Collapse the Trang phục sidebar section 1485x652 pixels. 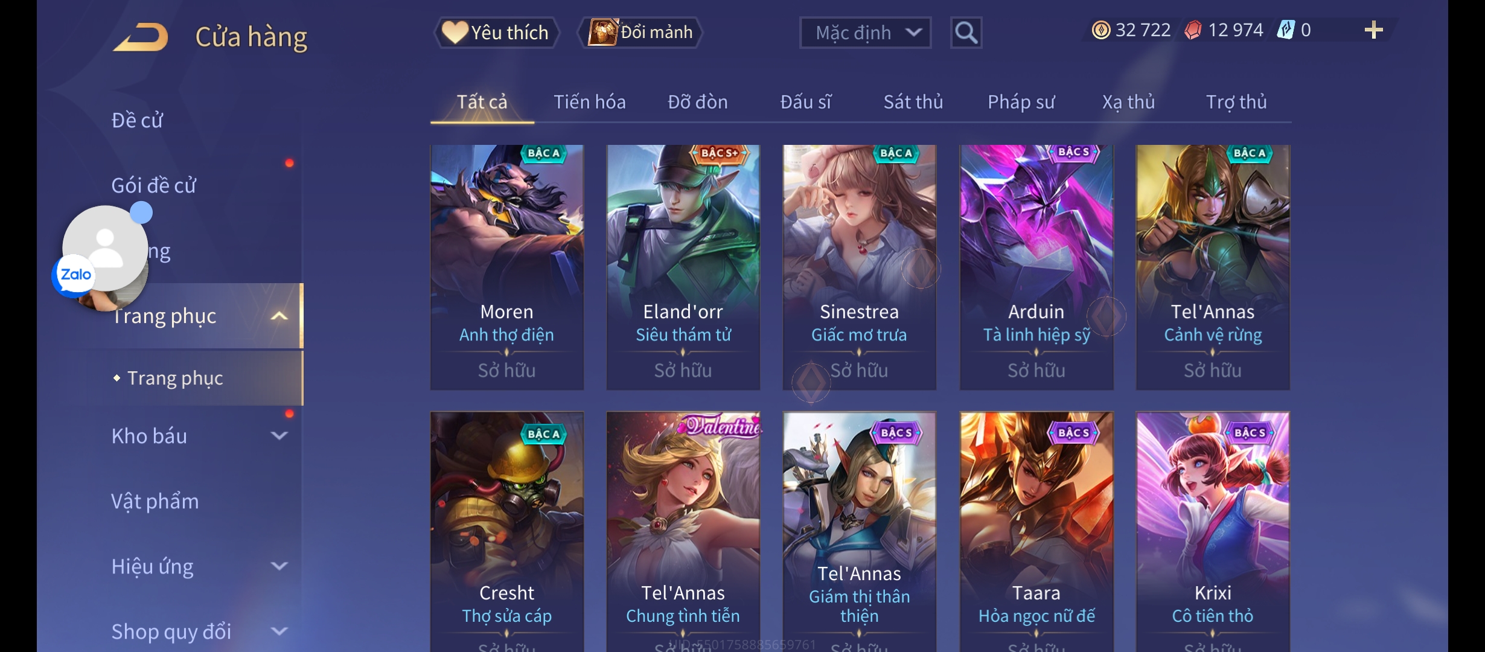click(279, 316)
